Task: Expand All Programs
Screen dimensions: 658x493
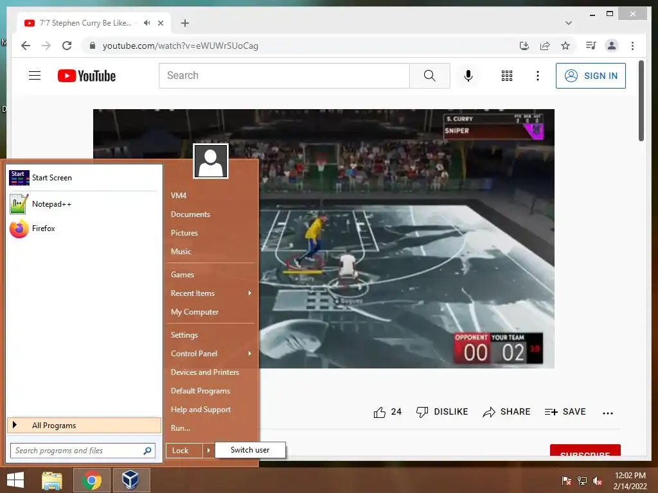Action: coord(84,426)
